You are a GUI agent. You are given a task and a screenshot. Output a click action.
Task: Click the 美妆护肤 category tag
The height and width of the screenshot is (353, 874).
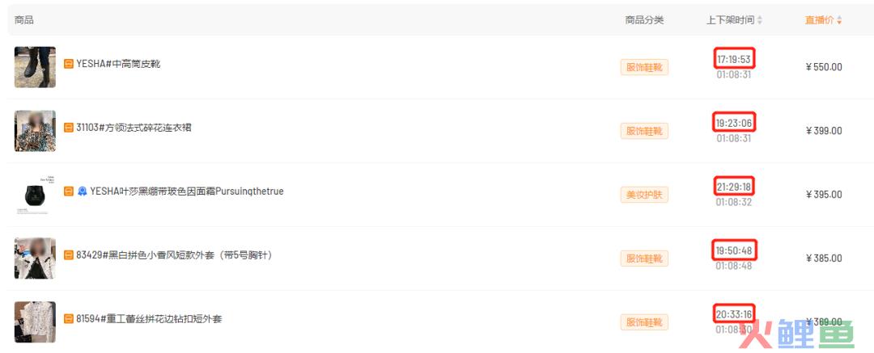click(644, 195)
